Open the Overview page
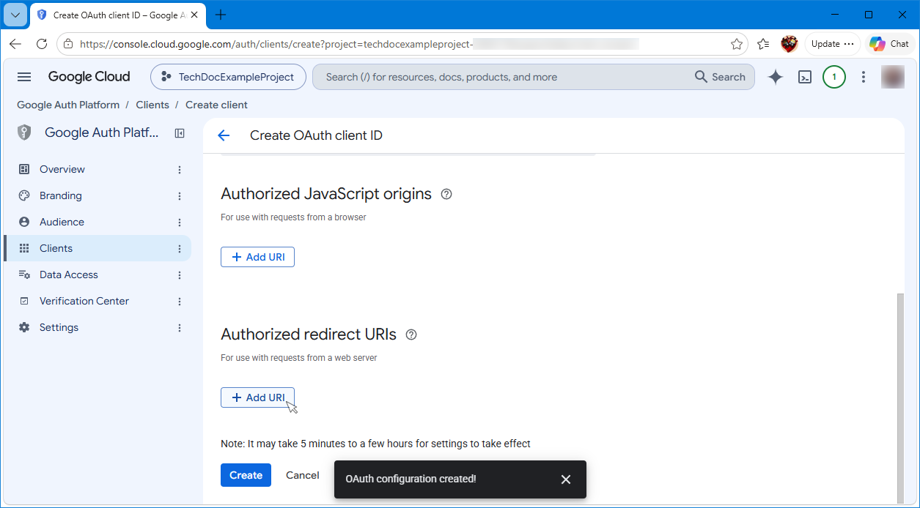The width and height of the screenshot is (920, 508). 62,169
